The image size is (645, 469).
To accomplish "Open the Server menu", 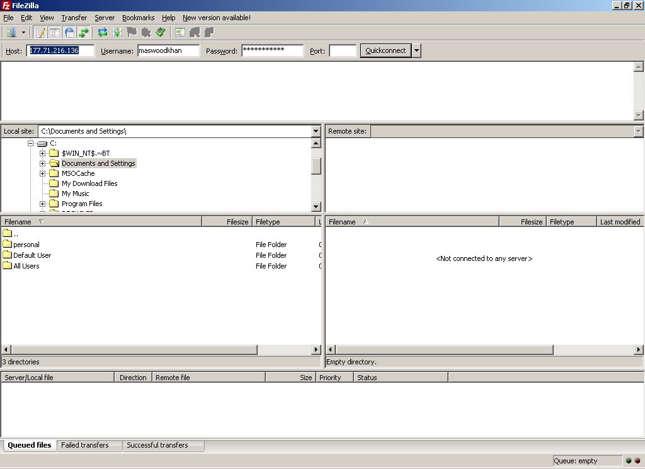I will [105, 18].
